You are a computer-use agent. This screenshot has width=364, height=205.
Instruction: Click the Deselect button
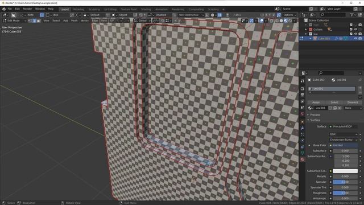coord(353,102)
